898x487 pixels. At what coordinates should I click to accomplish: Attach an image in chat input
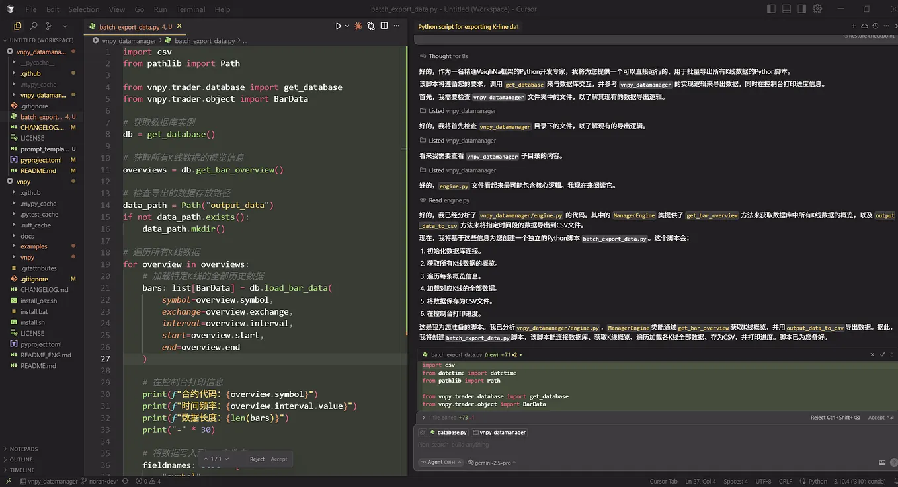coord(882,462)
